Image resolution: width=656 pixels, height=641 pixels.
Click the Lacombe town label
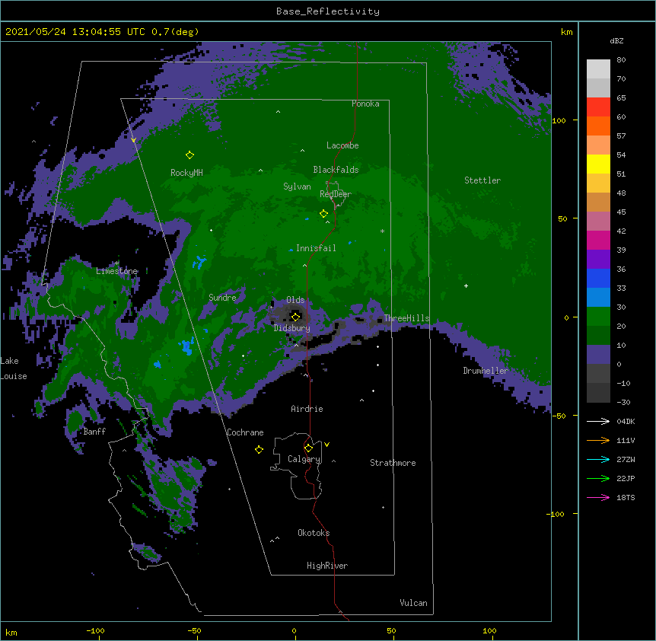coord(342,145)
